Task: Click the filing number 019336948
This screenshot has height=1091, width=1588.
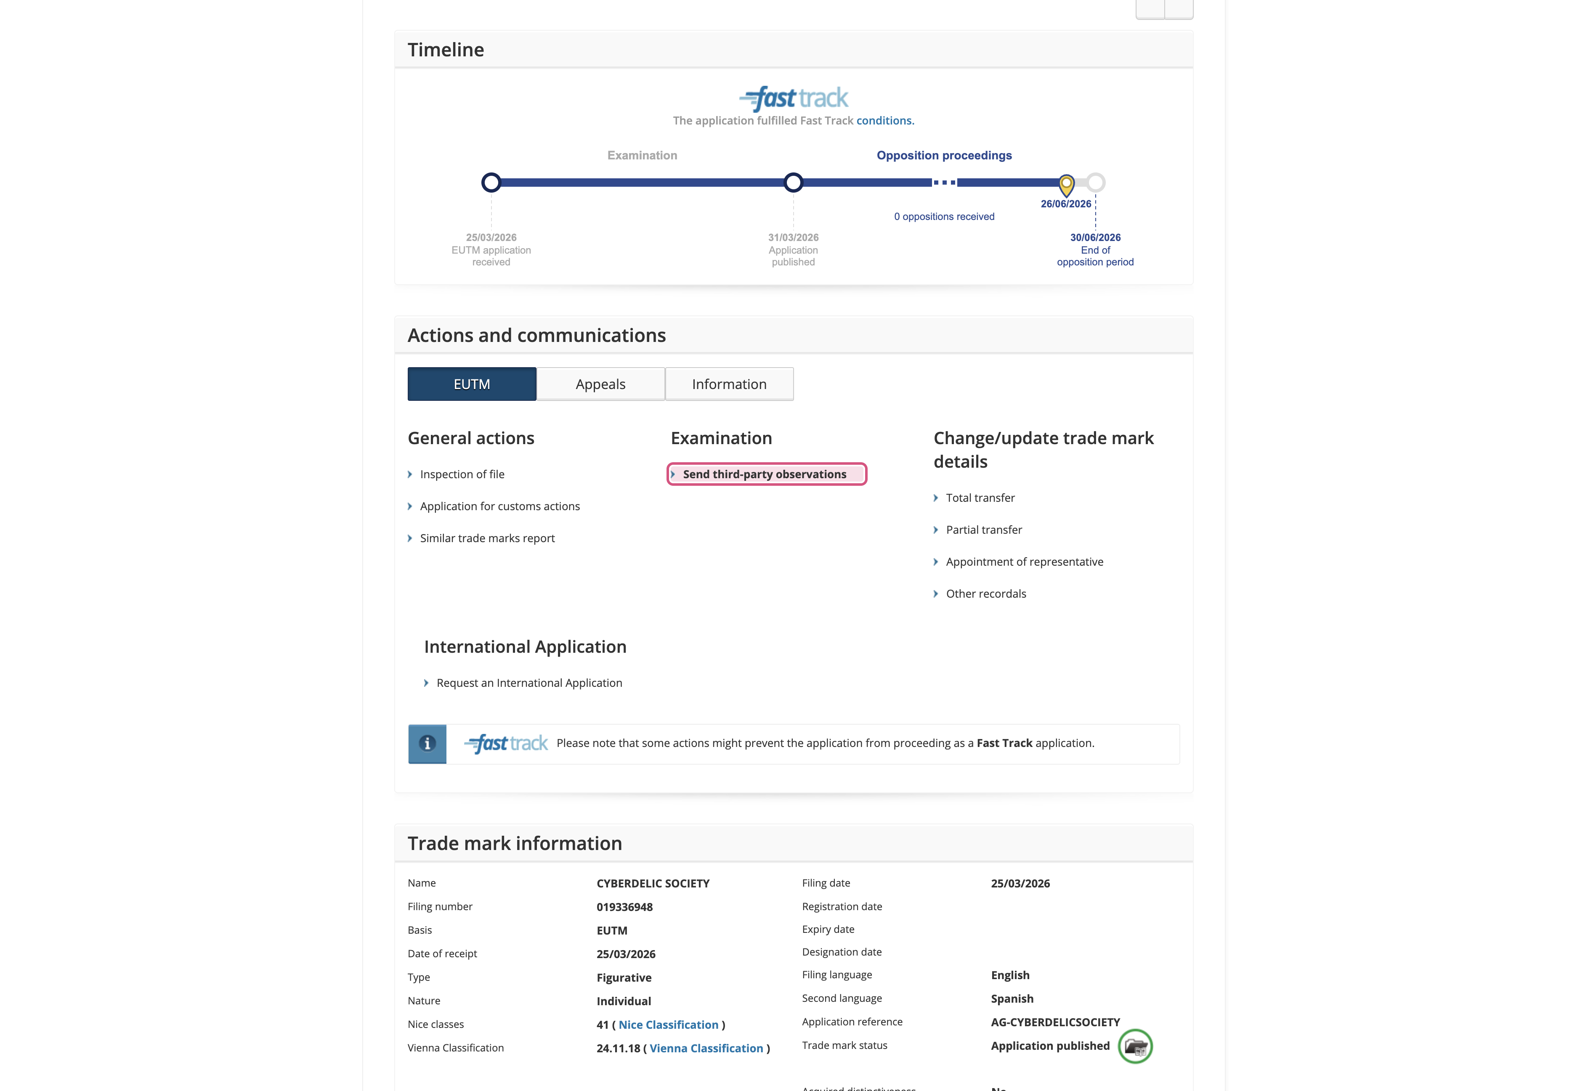Action: click(624, 907)
